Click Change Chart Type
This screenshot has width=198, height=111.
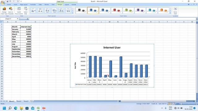tap(4, 11)
